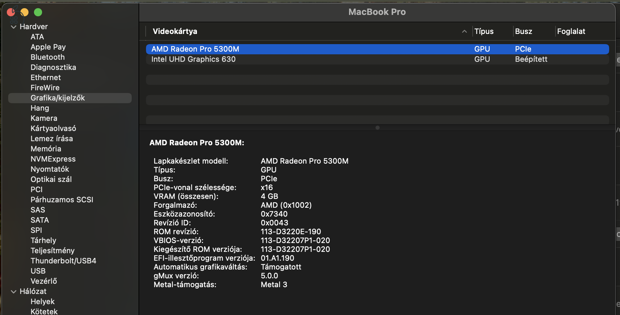
Task: Select Optikai szál entry
Action: pos(51,179)
